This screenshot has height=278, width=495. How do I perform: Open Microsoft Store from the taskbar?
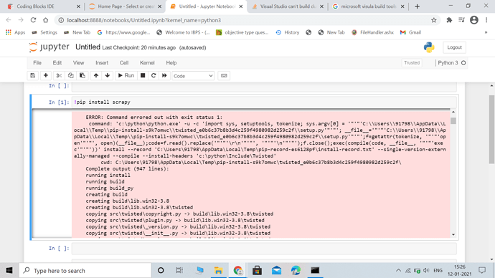click(x=257, y=270)
